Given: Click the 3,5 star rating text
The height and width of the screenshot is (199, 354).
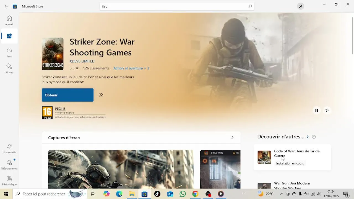Looking at the screenshot, I should pyautogui.click(x=74, y=68).
